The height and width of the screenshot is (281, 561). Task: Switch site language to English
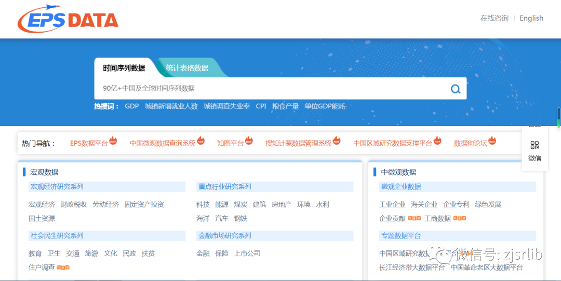pyautogui.click(x=531, y=18)
